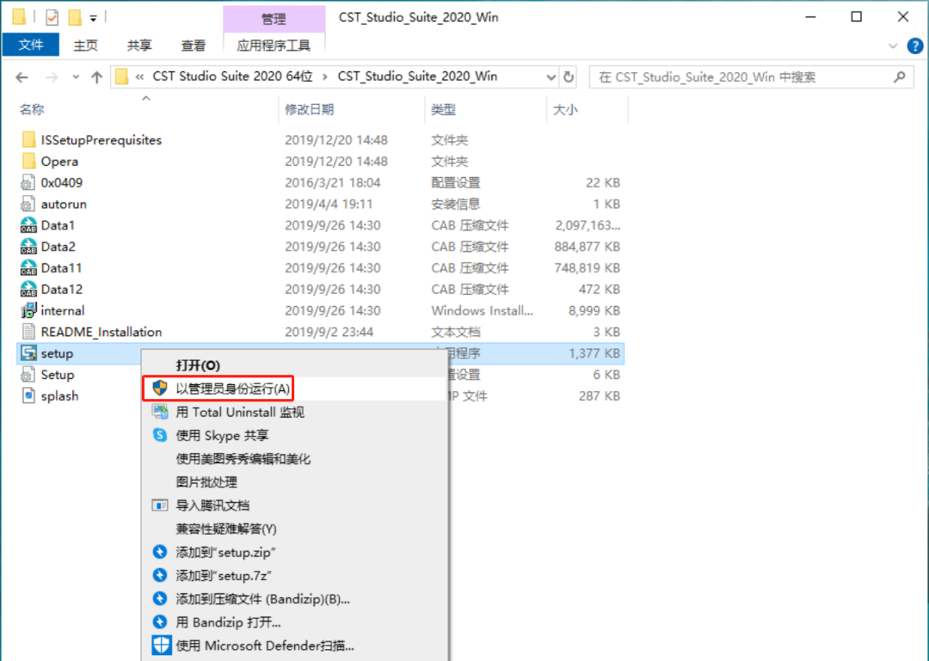Choose 打开(O) from the context menu

point(294,365)
